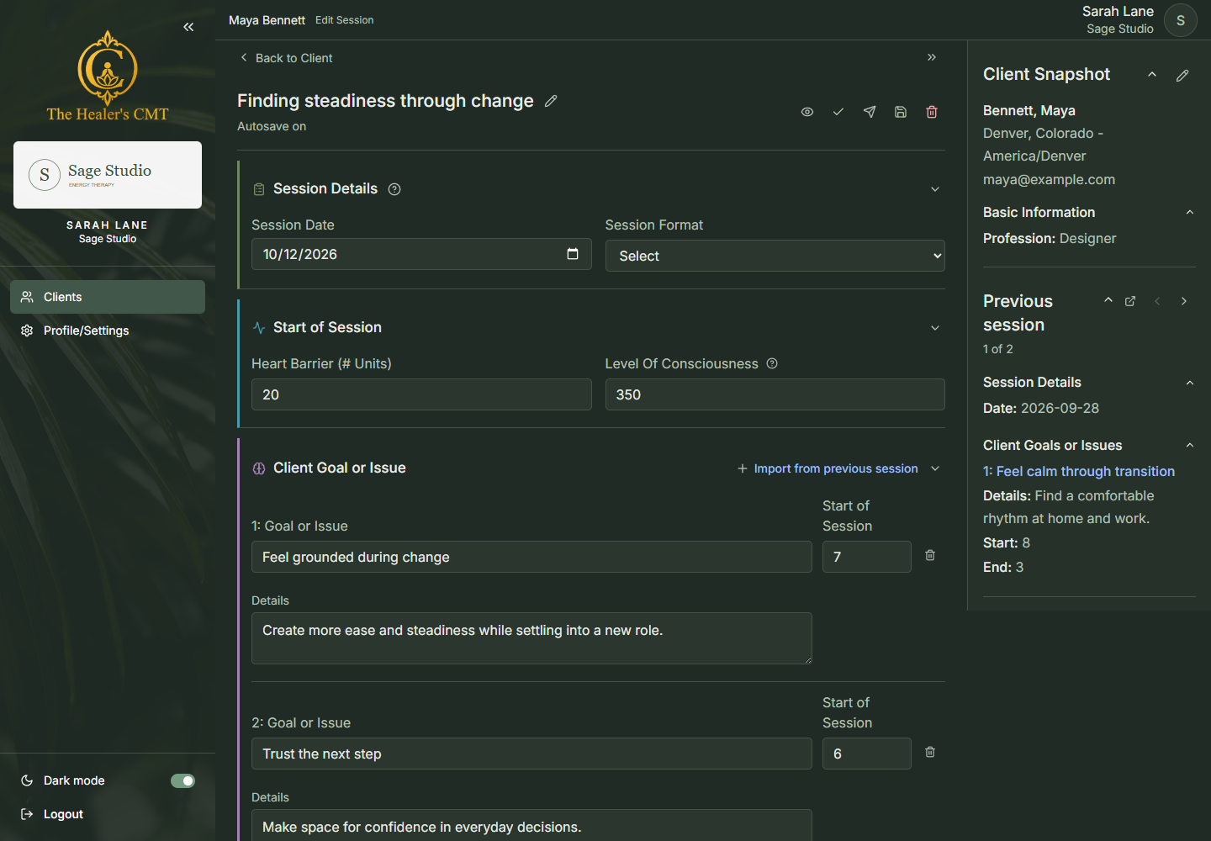The width and height of the screenshot is (1211, 841).
Task: Click the Sage Studio logo card
Action: [x=108, y=175]
